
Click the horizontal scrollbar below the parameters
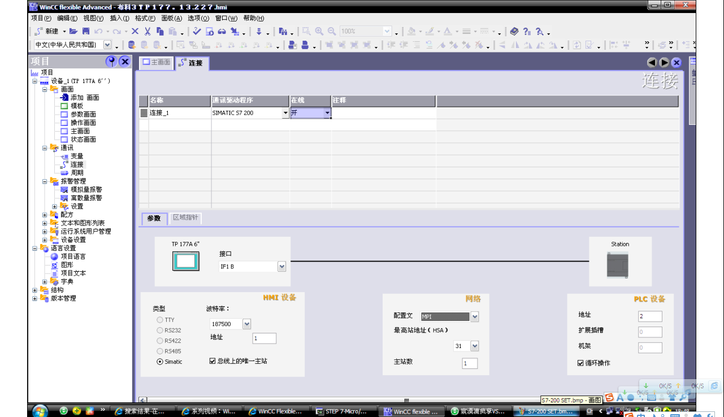coord(407,399)
